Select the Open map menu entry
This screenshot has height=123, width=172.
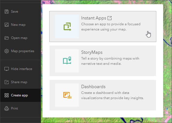(21, 38)
